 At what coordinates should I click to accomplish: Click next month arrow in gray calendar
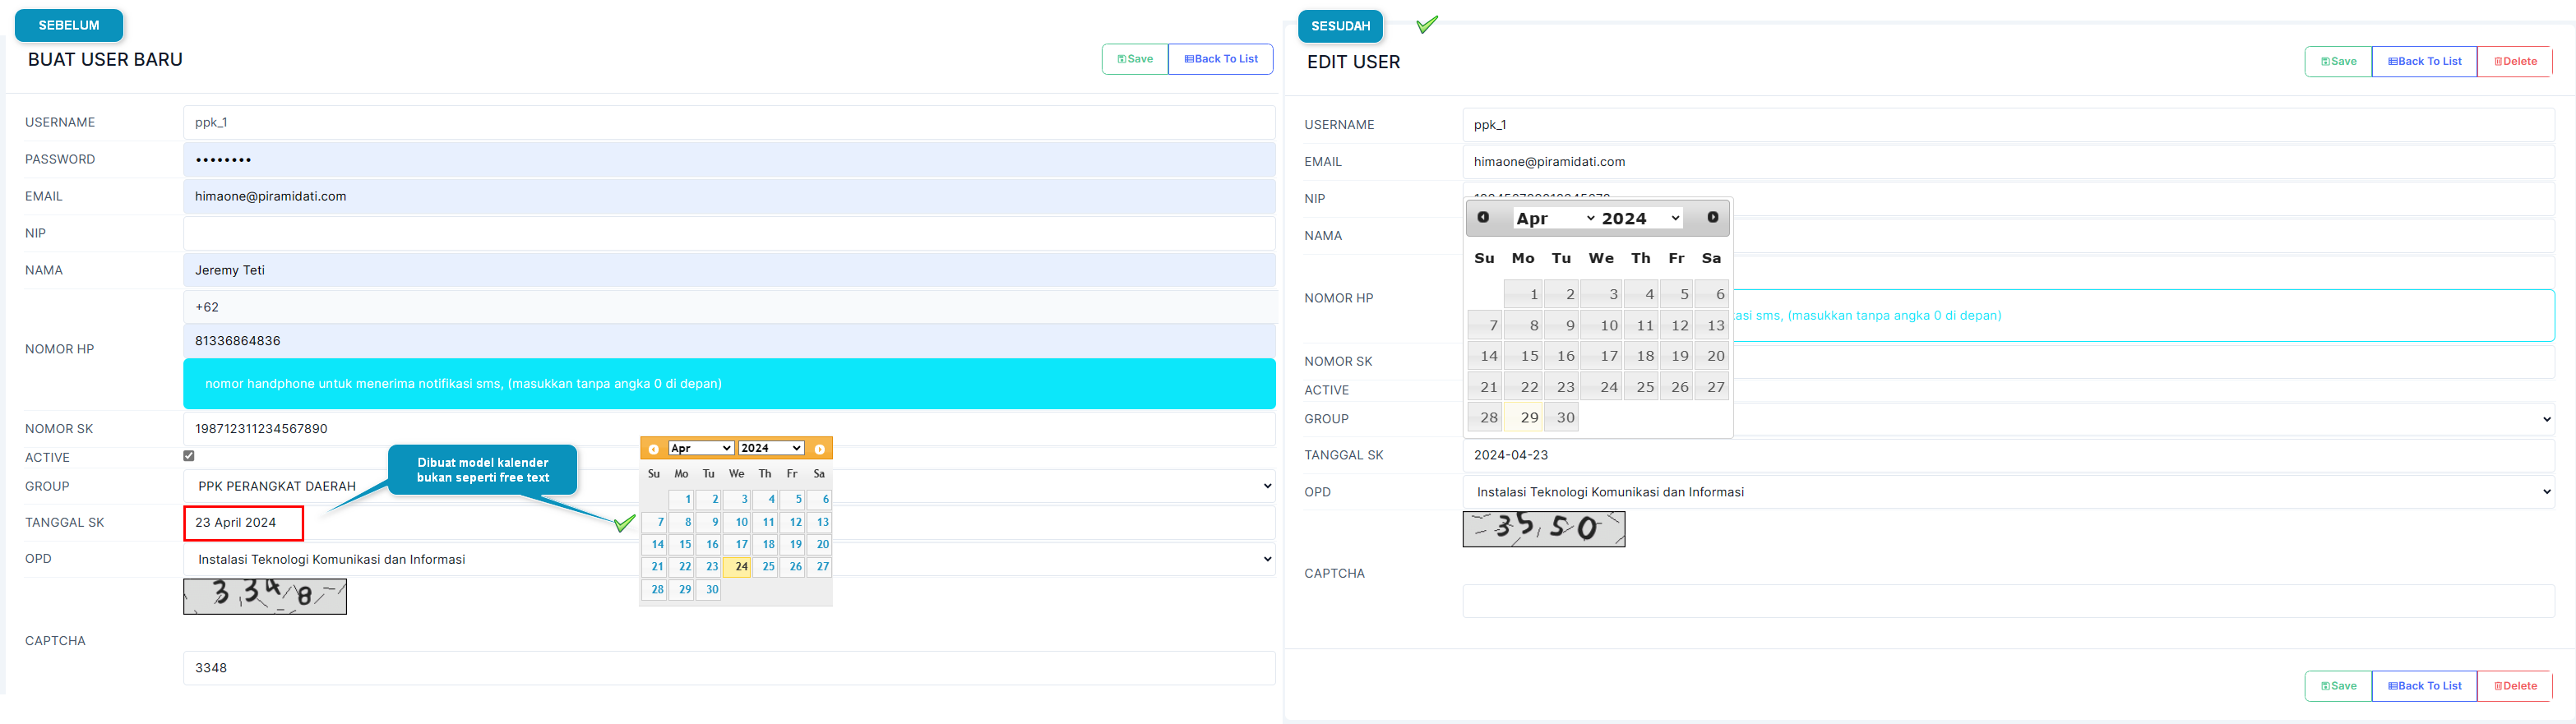[1712, 218]
